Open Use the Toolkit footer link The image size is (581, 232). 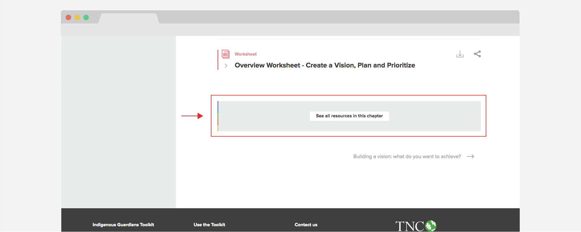pos(209,225)
